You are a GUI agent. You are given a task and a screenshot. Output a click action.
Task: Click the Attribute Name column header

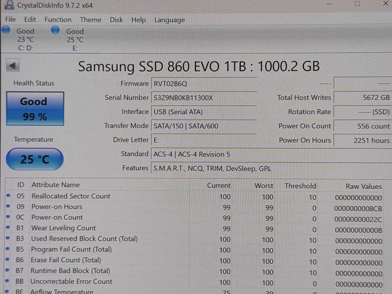[55, 185]
